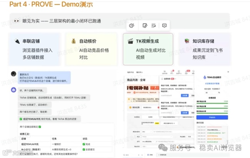The width and height of the screenshot is (250, 158).
Task: Click the first green progress bar in 处理进度
Action: click(212, 103)
